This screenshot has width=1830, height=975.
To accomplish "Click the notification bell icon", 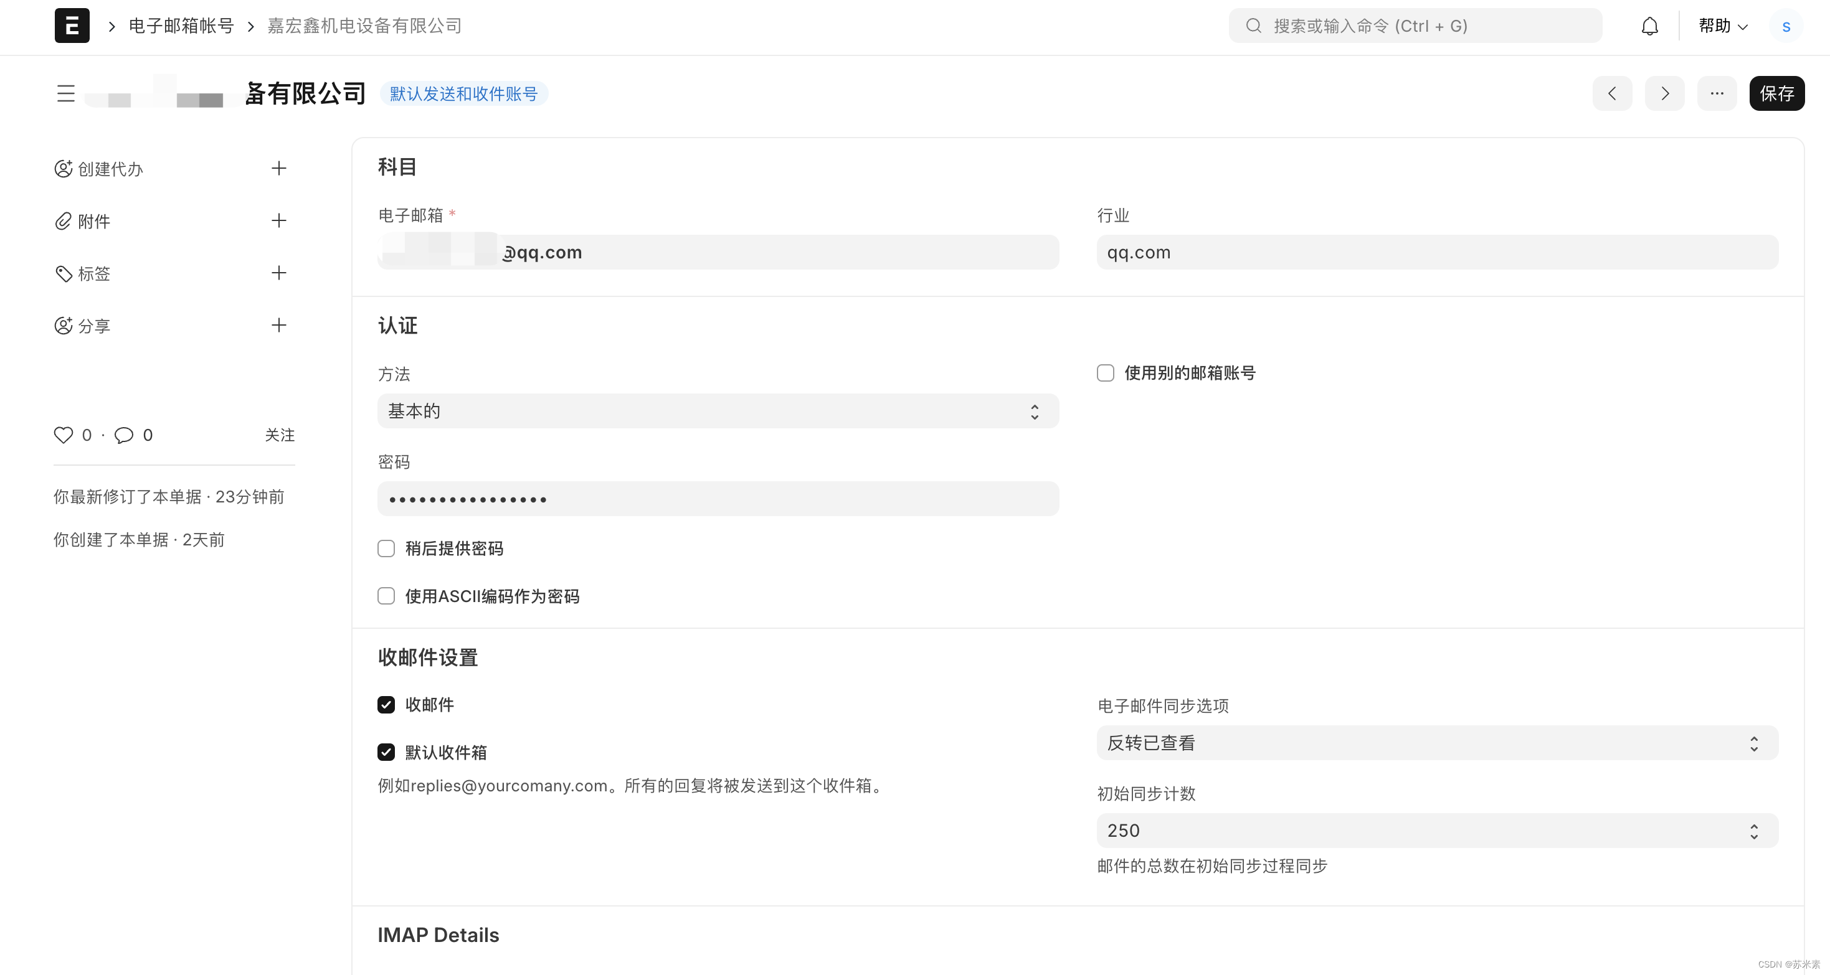I will (1649, 26).
